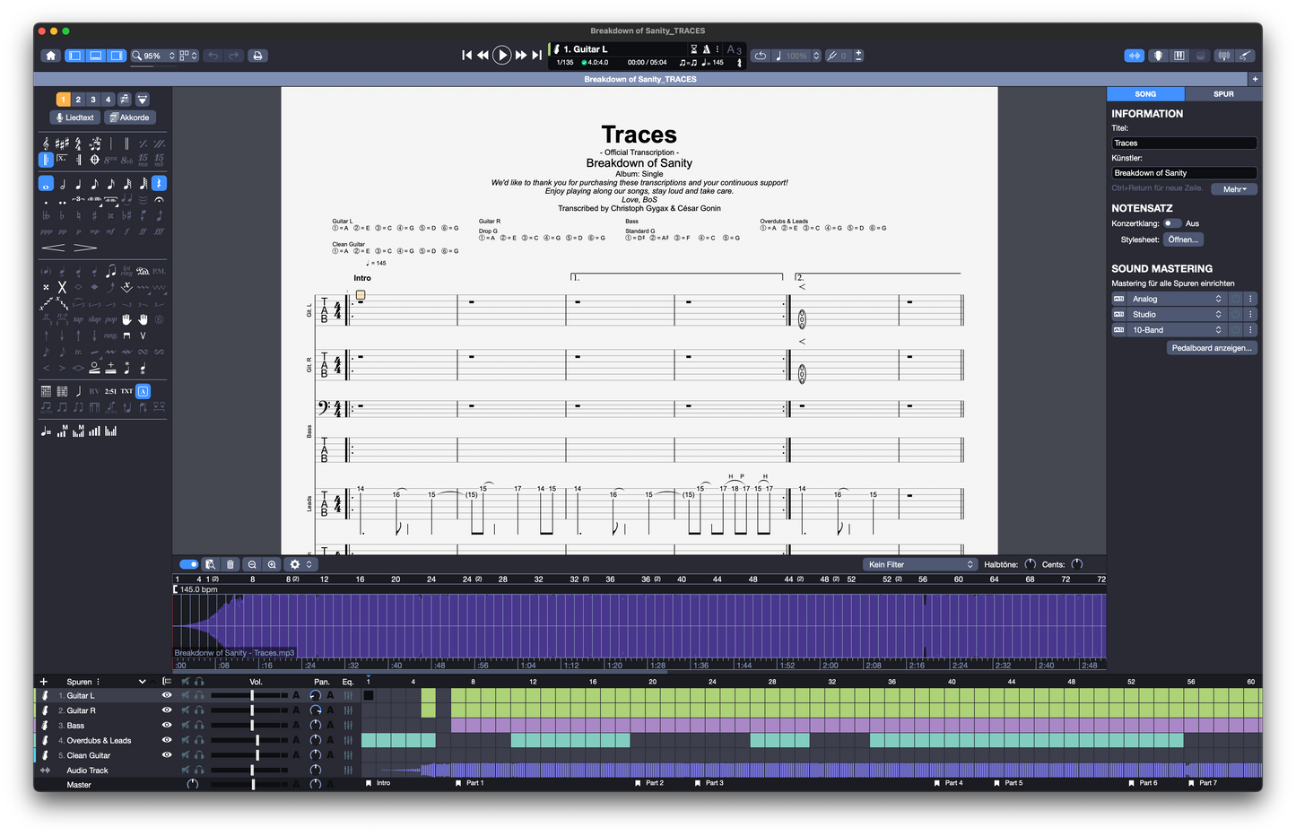Click Pedalboard anzeigen button
This screenshot has width=1296, height=836.
tap(1212, 348)
